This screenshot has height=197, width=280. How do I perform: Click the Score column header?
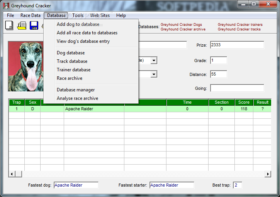pos(244,102)
